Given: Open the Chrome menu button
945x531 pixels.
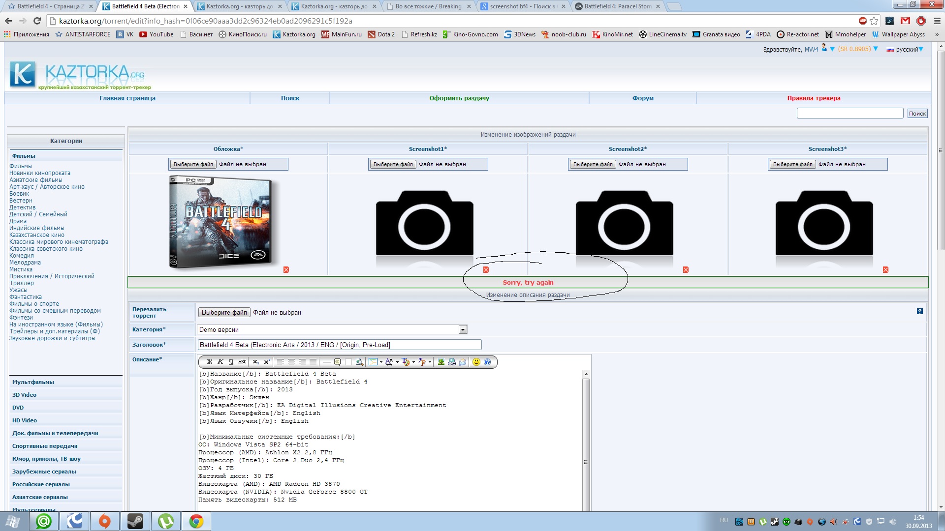Looking at the screenshot, I should [937, 21].
